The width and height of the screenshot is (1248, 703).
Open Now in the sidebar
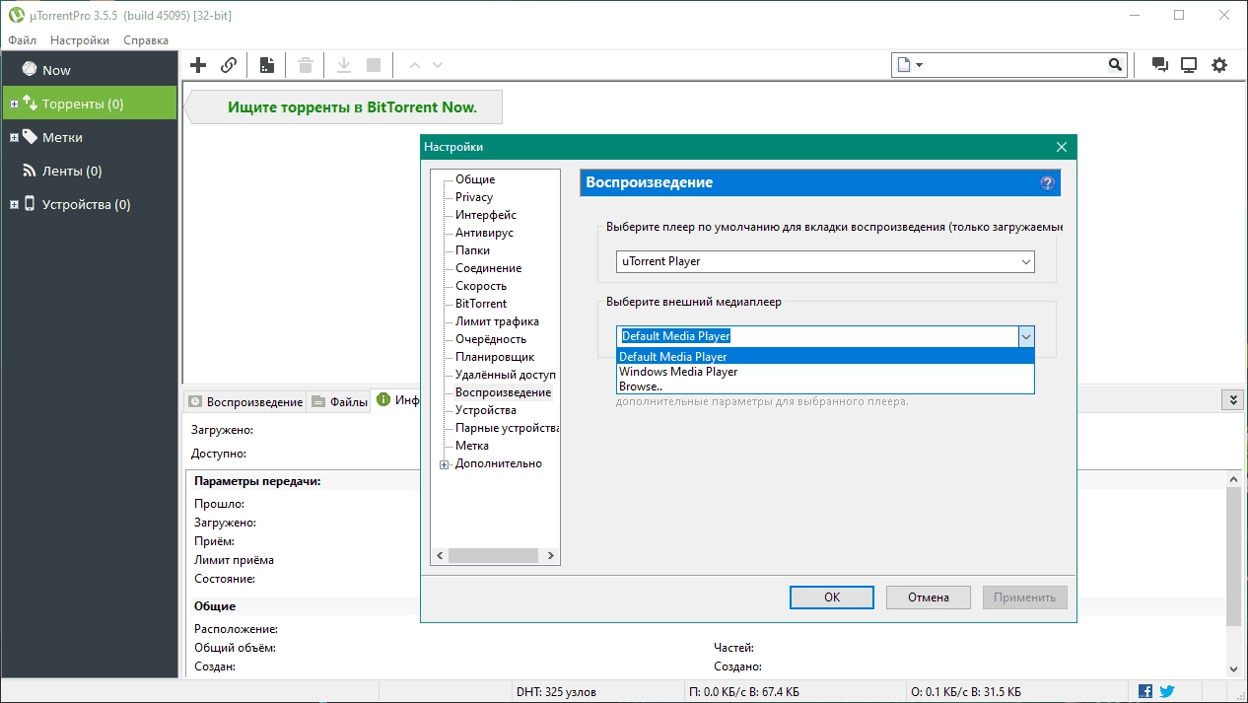(89, 70)
